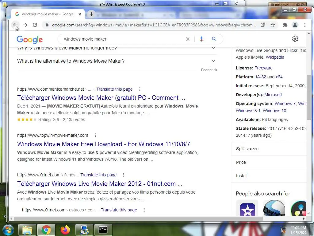
Task: Click the Google logo
Action: point(30,40)
